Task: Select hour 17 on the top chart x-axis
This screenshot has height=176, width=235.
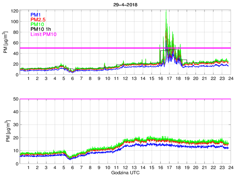Action: pyautogui.click(x=169, y=79)
